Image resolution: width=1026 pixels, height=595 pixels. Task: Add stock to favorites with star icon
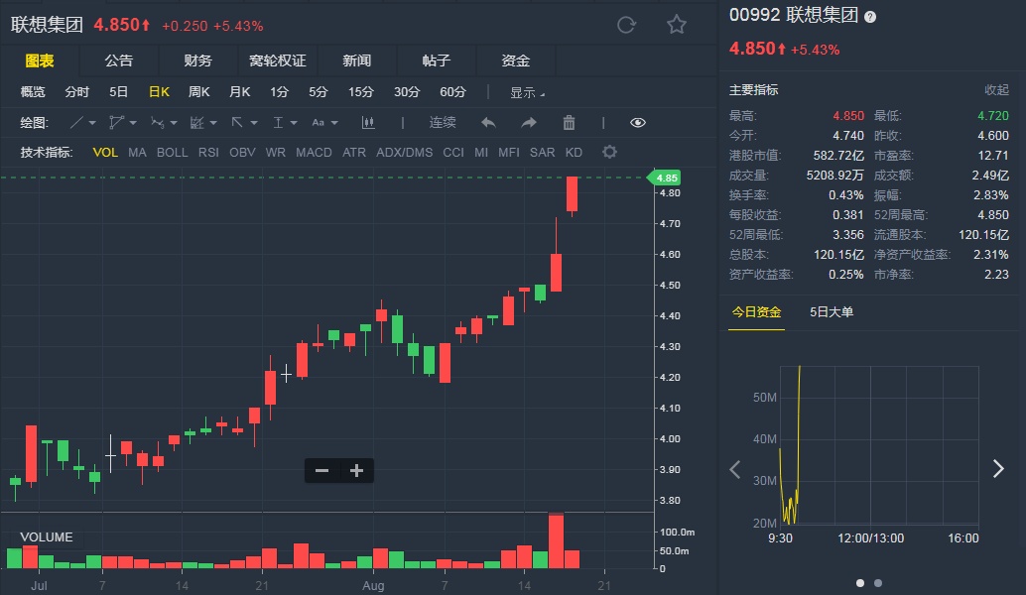pyautogui.click(x=677, y=25)
